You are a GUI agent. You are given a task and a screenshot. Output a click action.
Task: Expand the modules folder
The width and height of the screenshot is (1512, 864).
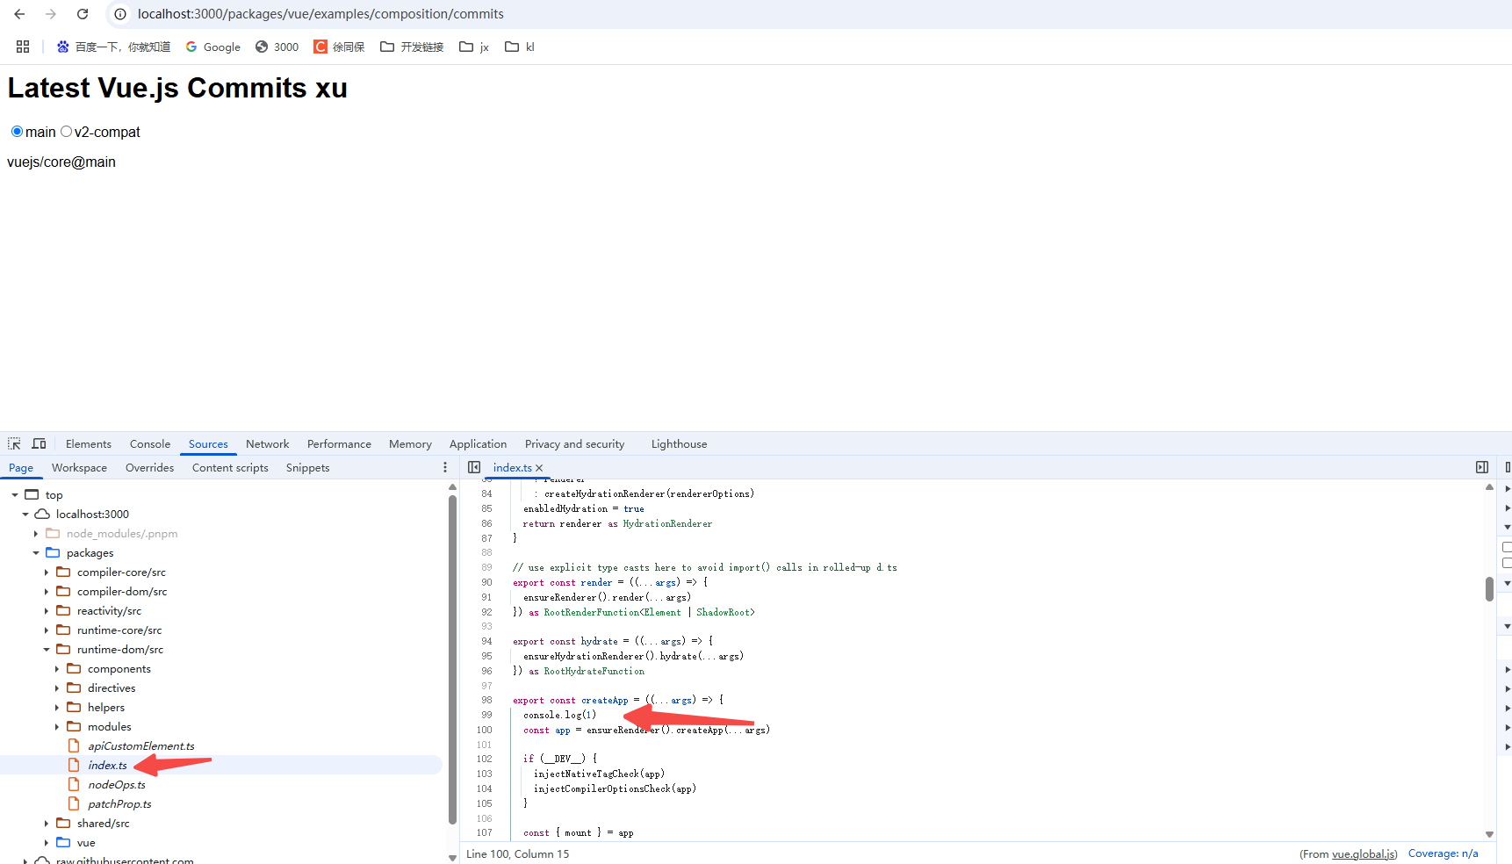click(57, 727)
